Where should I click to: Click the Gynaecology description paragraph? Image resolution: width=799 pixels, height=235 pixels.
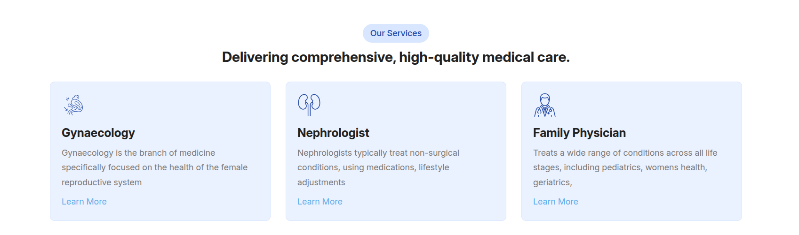click(154, 167)
